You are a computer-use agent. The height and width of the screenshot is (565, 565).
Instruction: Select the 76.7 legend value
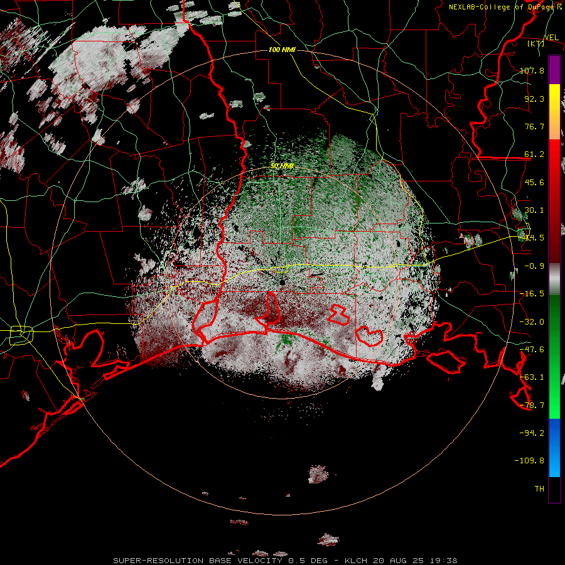click(x=534, y=126)
